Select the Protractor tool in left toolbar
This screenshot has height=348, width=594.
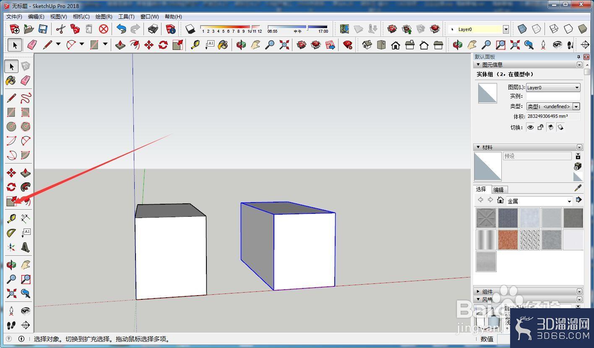11,233
